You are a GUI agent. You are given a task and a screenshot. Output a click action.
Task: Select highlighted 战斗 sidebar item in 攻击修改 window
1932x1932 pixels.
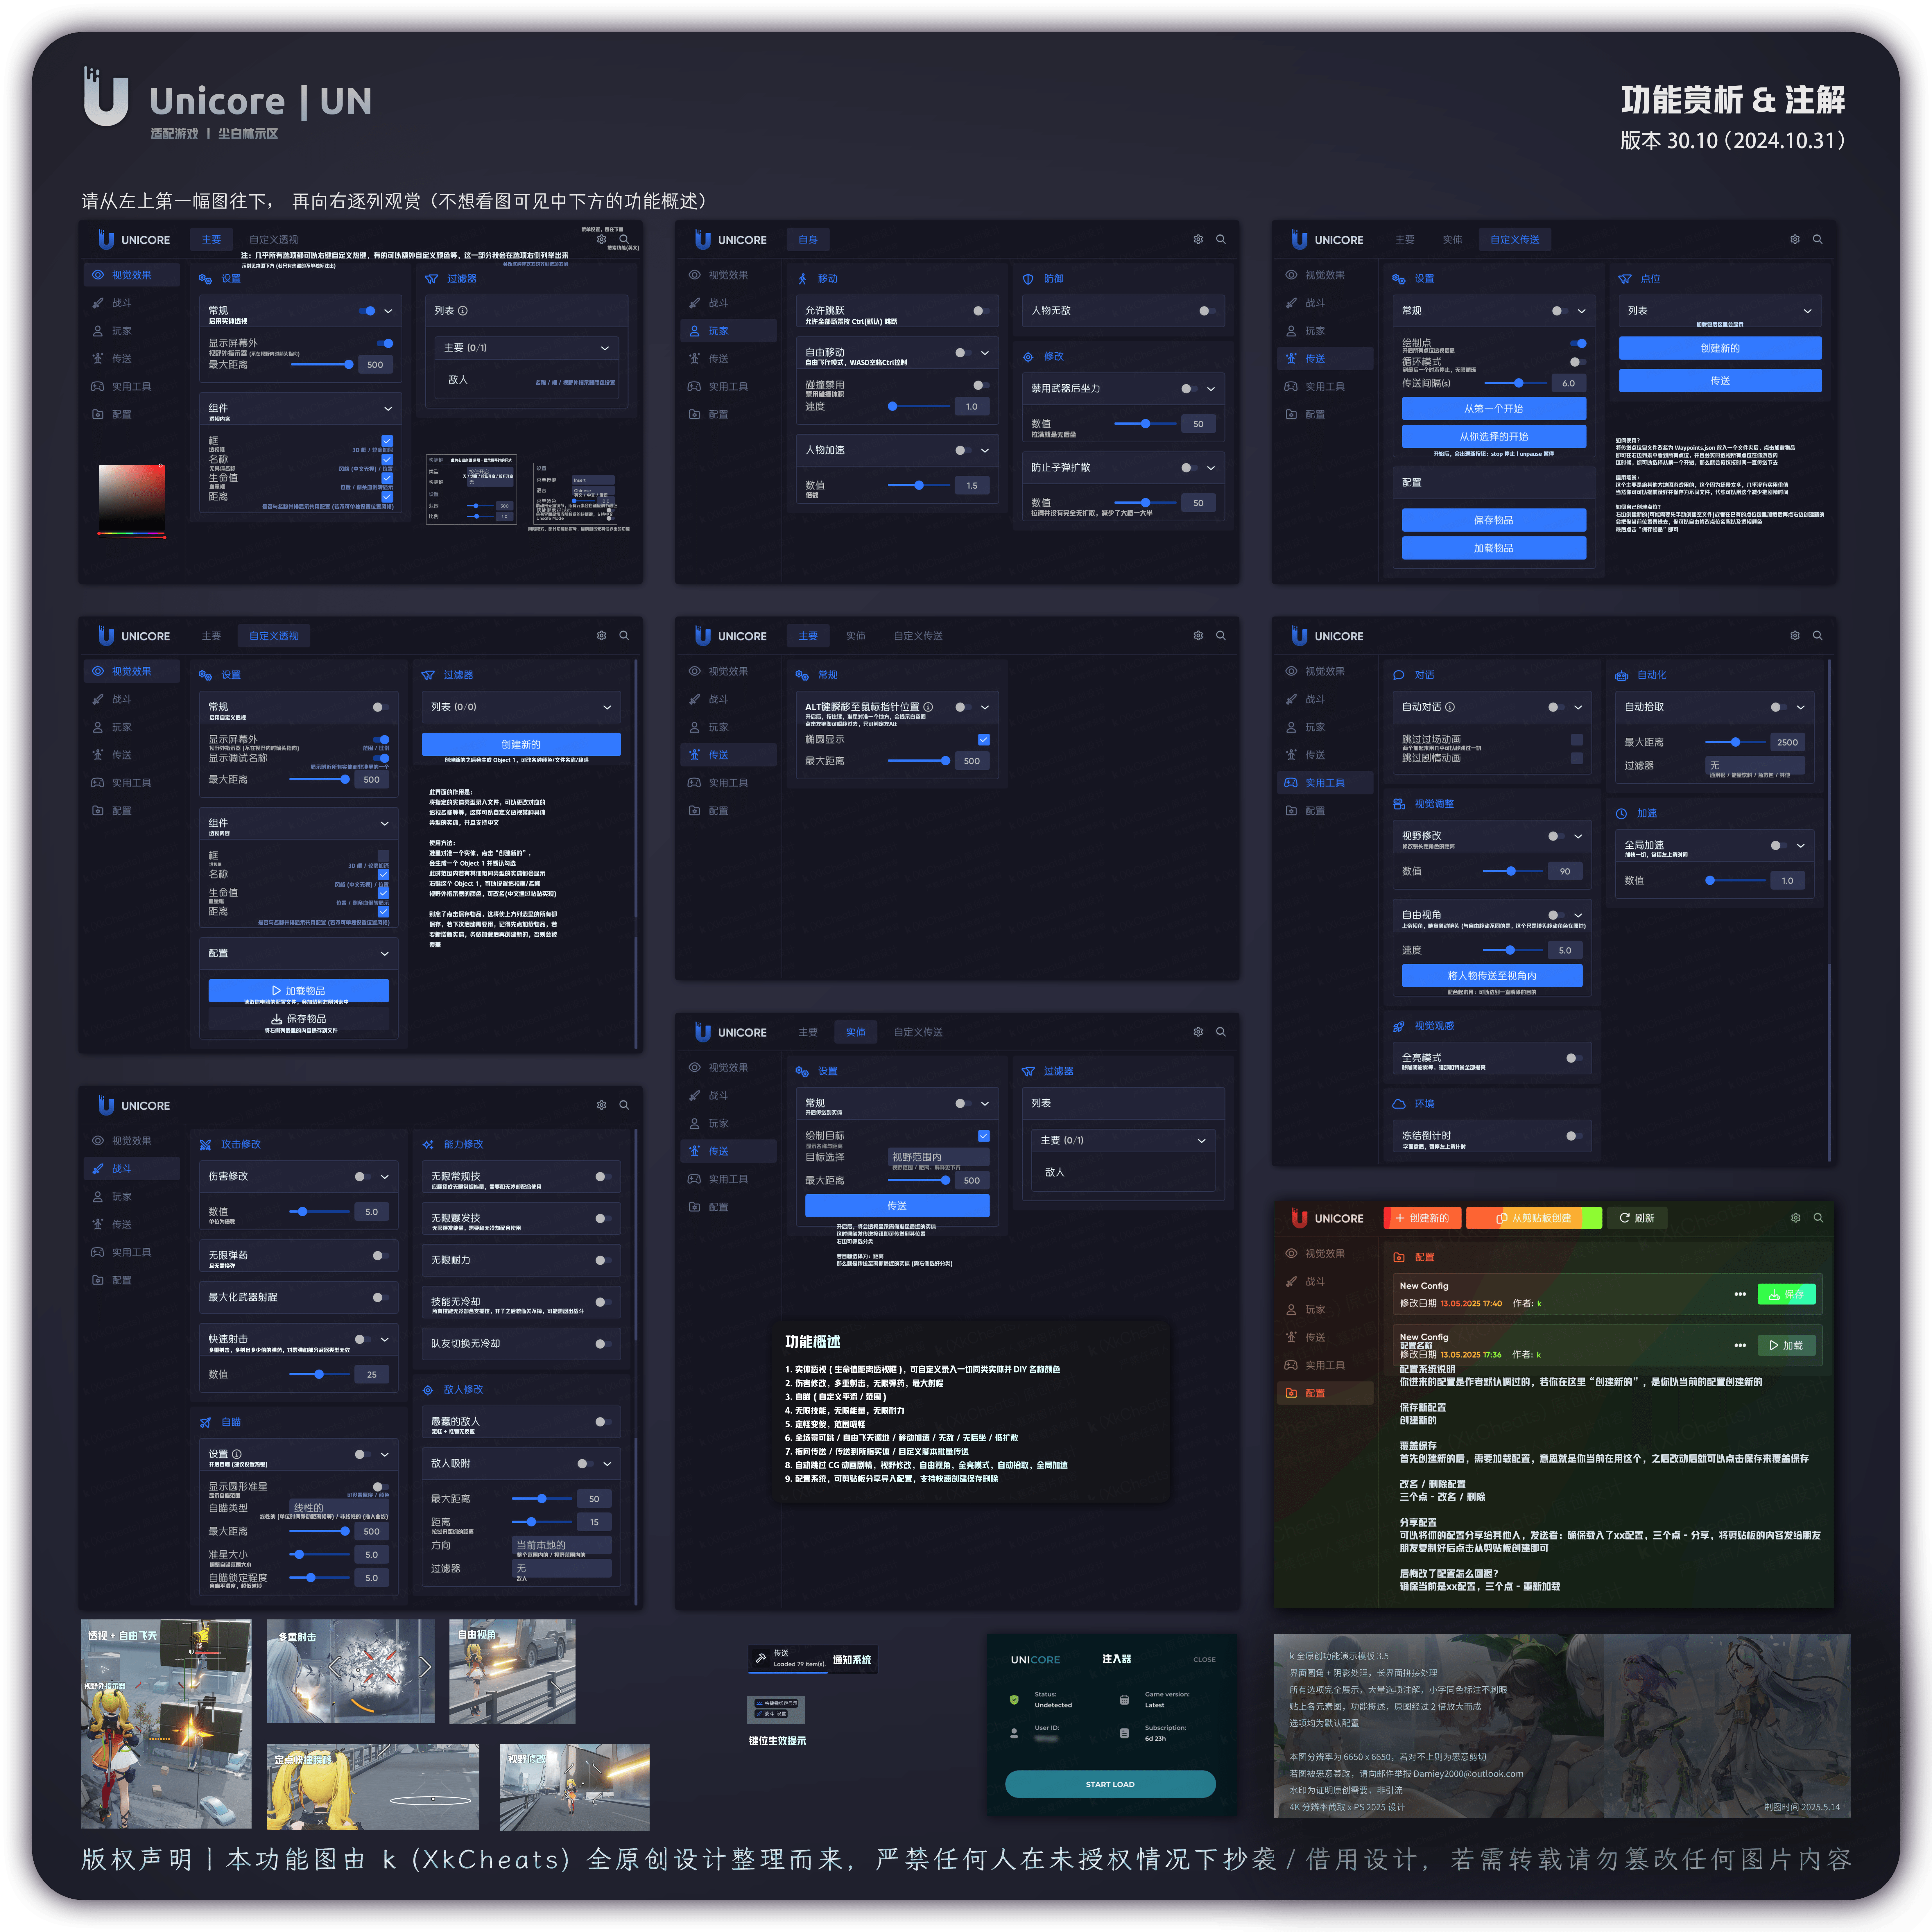coord(132,1168)
